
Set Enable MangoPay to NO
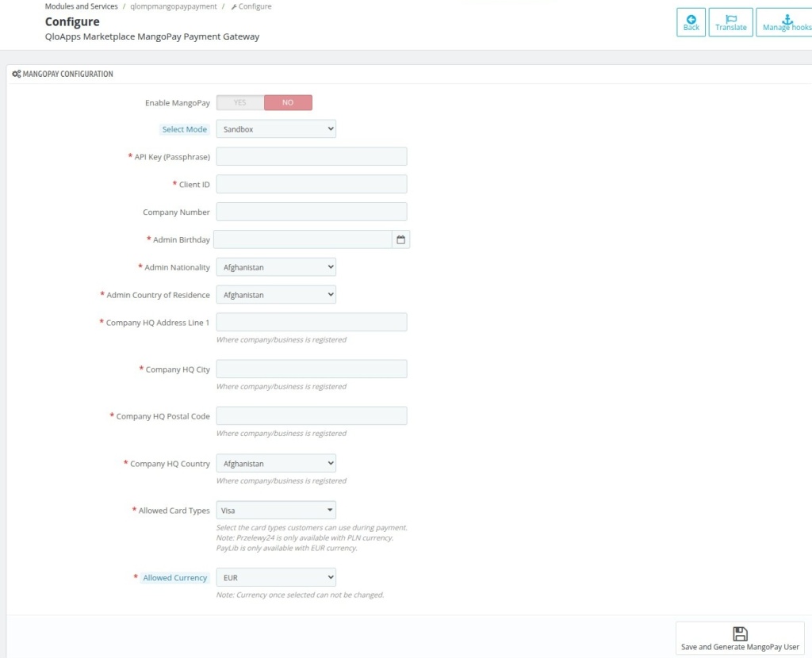289,102
